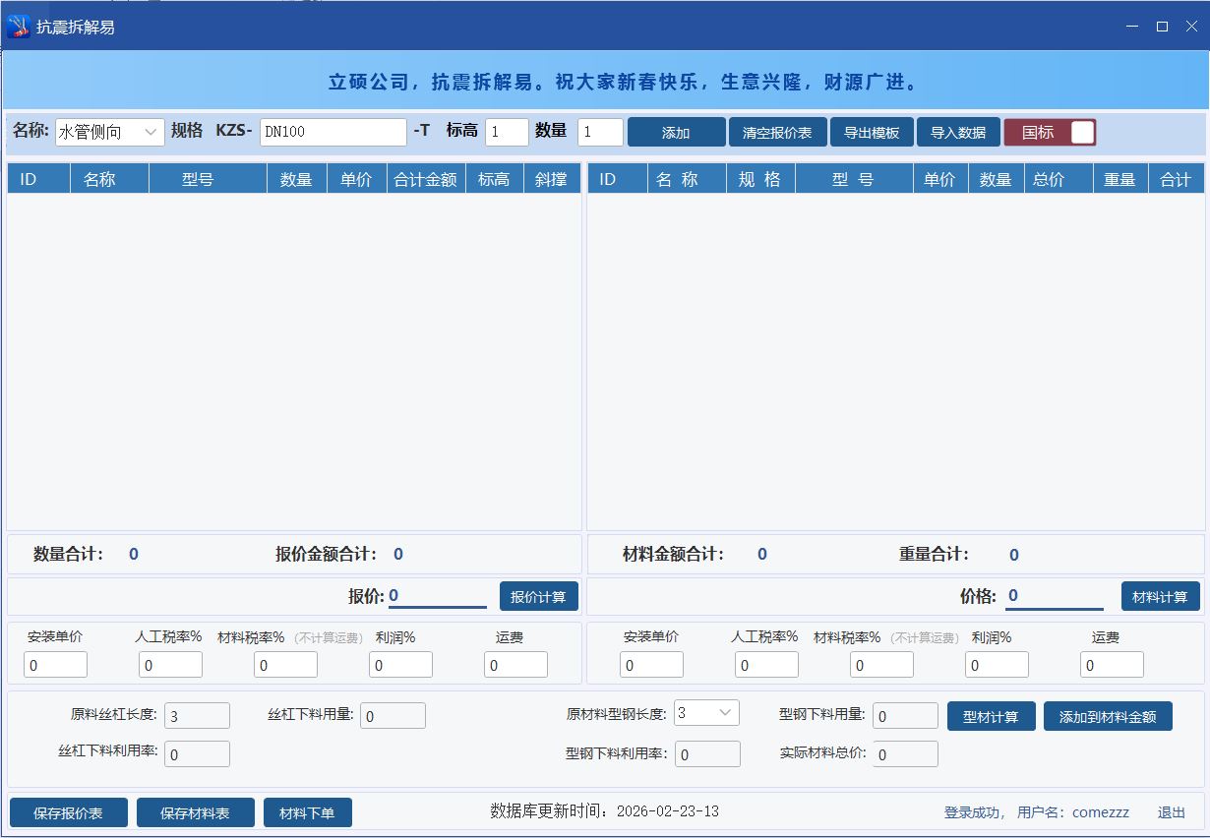Click the 退出 logout link
The image size is (1210, 838).
point(1171,812)
